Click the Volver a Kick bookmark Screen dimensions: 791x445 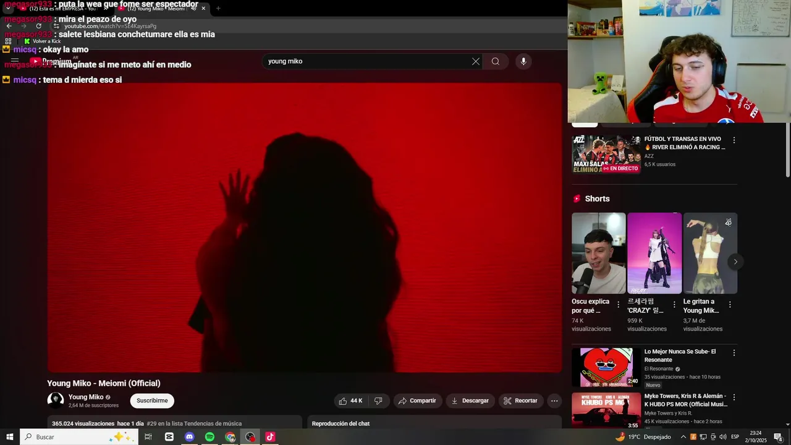point(42,41)
